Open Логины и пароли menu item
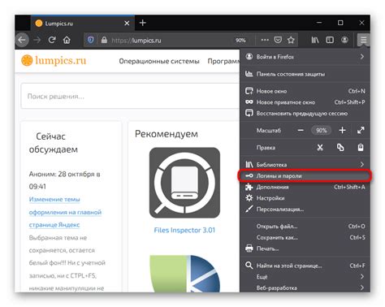Screen dimensions: 385x307 point(305,175)
